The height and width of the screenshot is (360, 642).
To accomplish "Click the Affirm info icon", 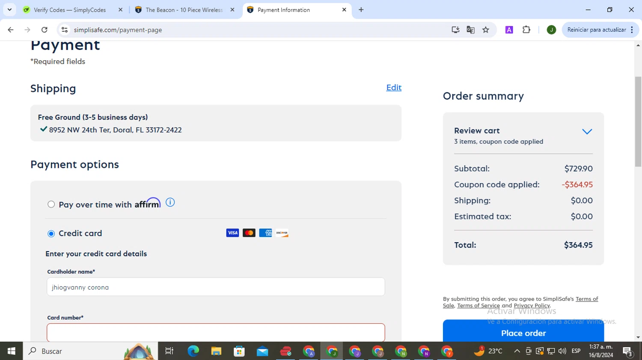I will (x=170, y=202).
